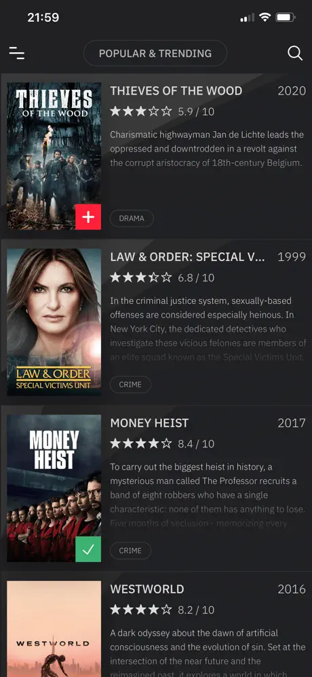Select the DRAMA genre tag
This screenshot has height=677, width=312.
[132, 218]
